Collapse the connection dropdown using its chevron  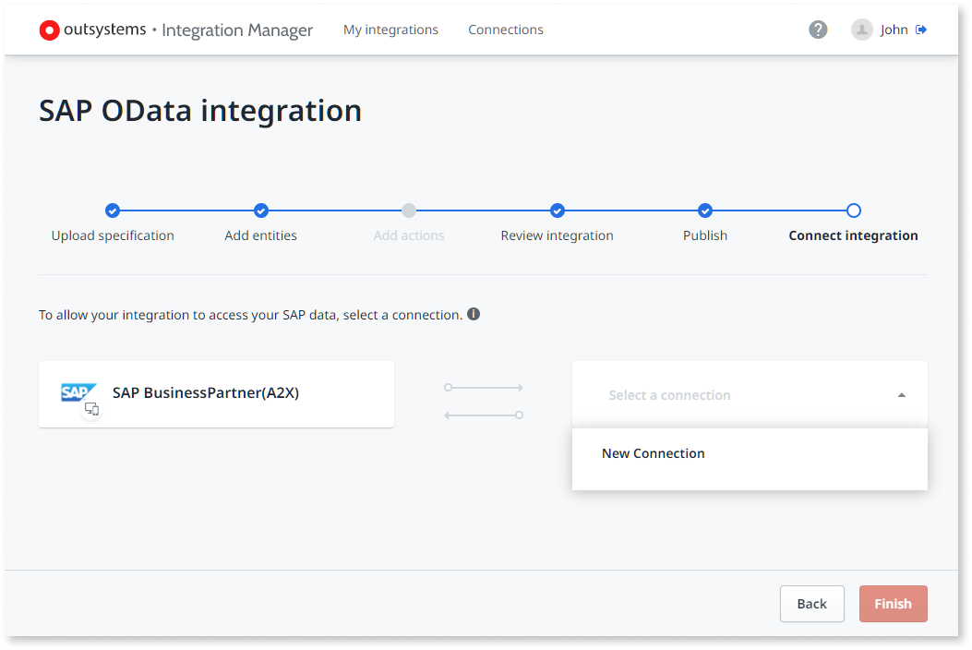click(902, 394)
